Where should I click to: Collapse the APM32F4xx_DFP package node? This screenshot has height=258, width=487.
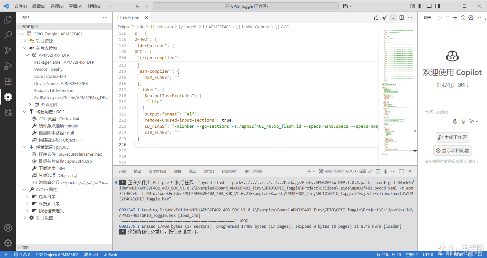coord(27,55)
